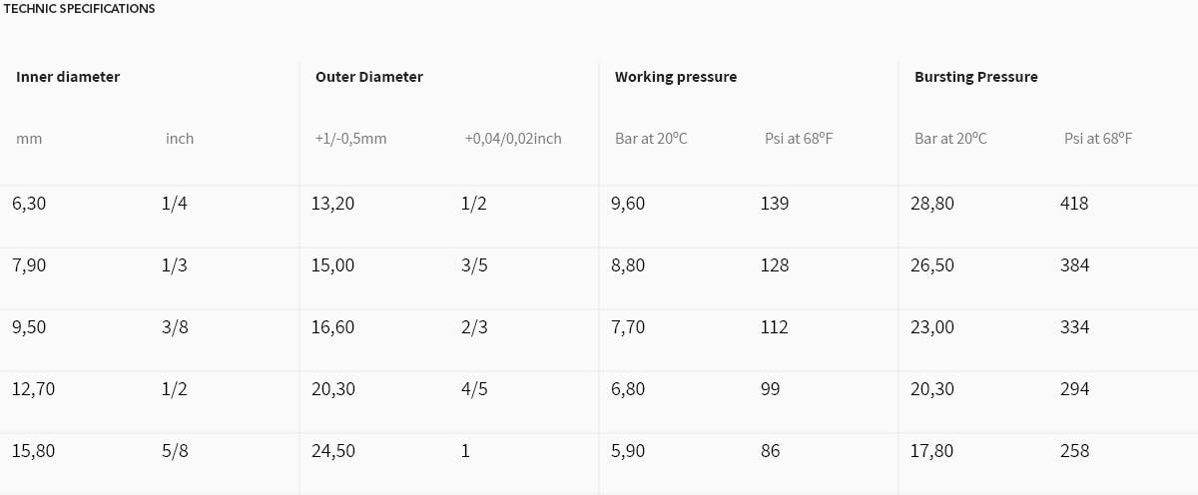Select the 15,80 inner diameter cell
The width and height of the screenshot is (1198, 495).
point(33,451)
